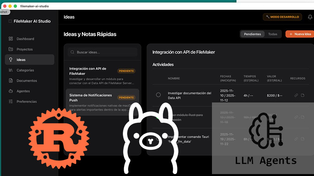Click the search magnifier icon
The width and height of the screenshot is (314, 176).
pyautogui.click(x=72, y=52)
